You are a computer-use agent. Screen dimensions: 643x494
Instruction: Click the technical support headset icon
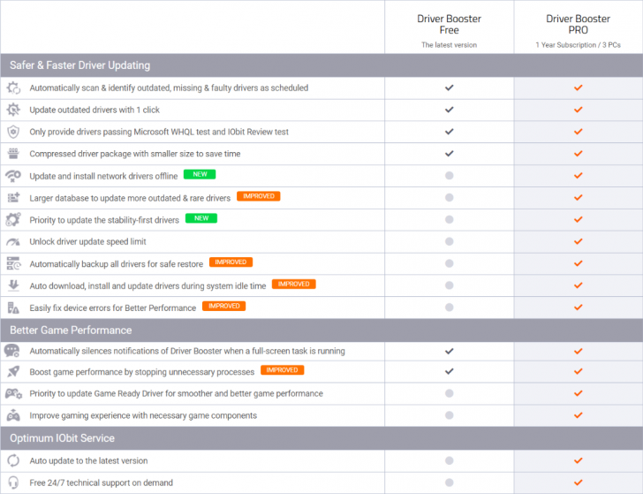(13, 483)
